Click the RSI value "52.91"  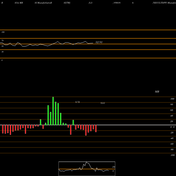pos(99,42)
